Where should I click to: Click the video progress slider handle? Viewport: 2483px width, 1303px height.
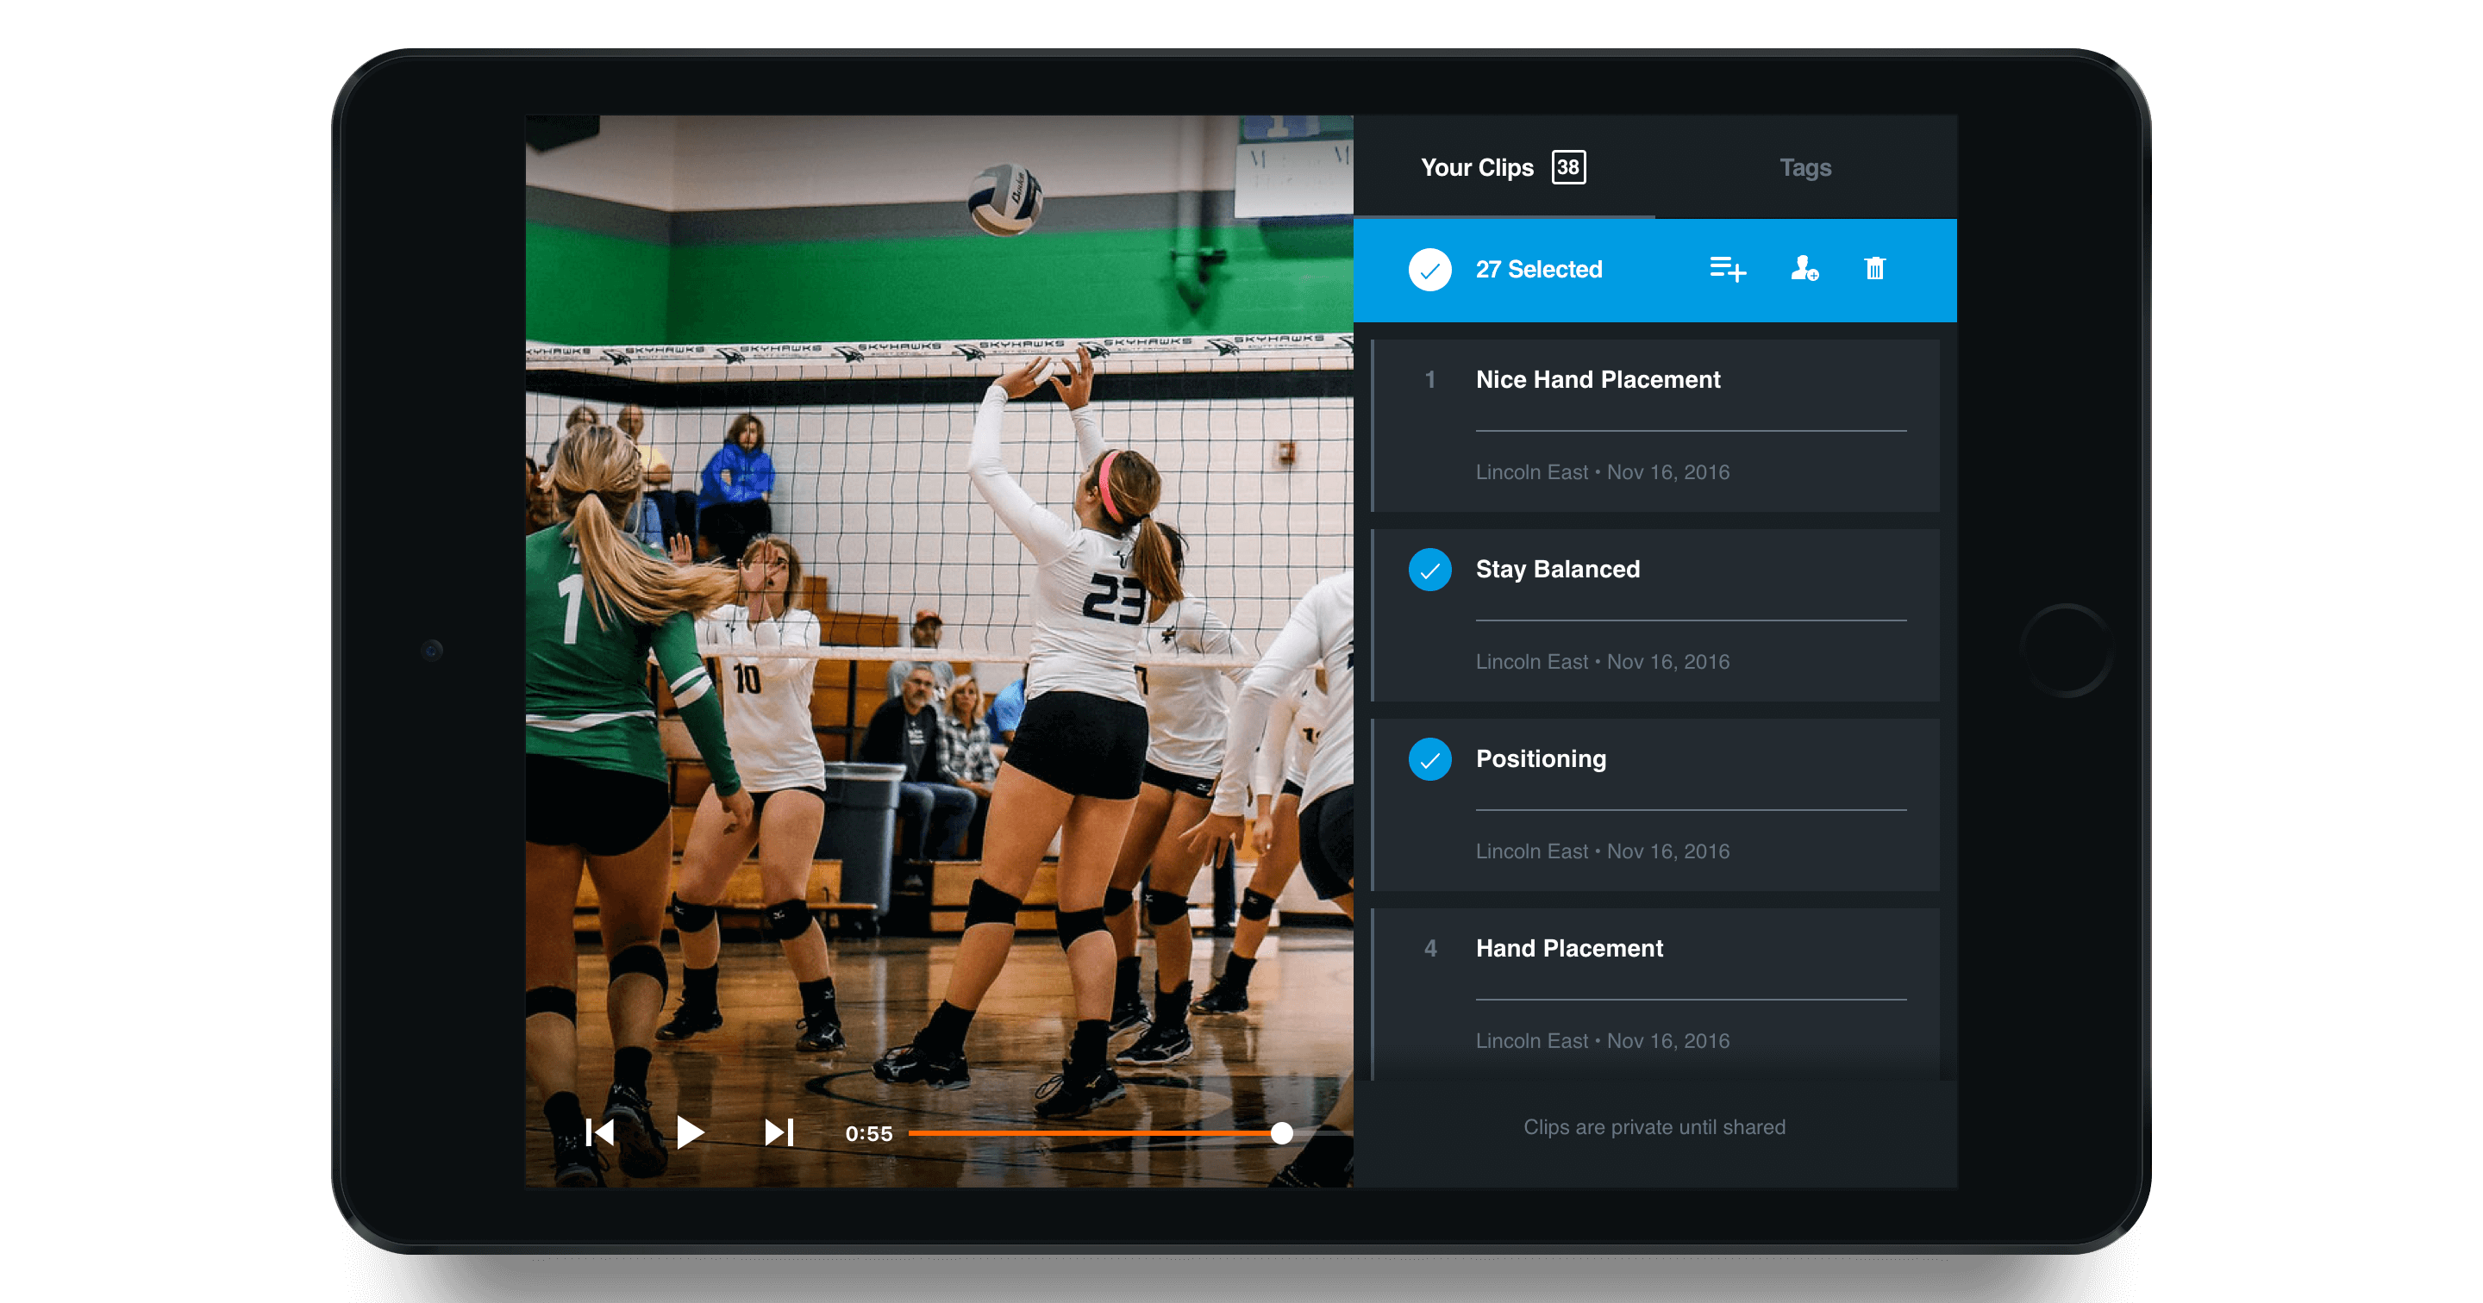(1281, 1133)
